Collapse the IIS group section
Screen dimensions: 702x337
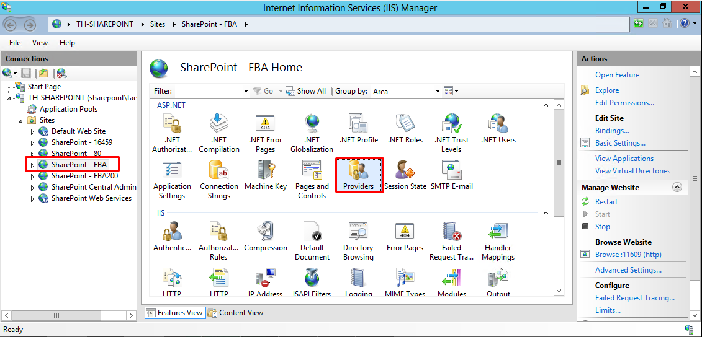pyautogui.click(x=546, y=213)
